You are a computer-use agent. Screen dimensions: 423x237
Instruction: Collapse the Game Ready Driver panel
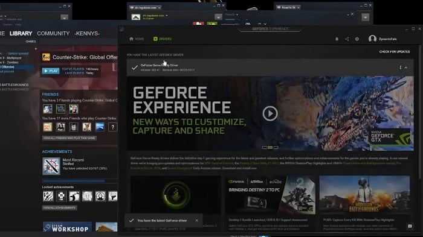click(x=406, y=68)
